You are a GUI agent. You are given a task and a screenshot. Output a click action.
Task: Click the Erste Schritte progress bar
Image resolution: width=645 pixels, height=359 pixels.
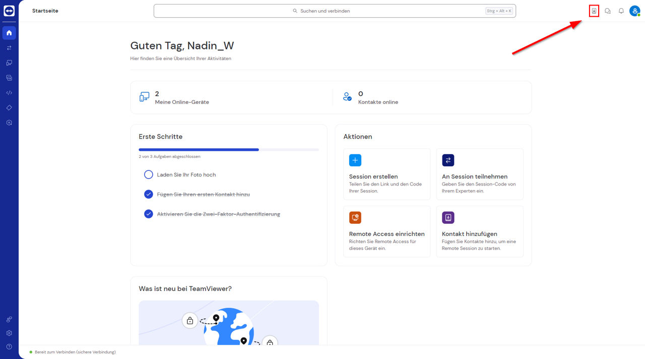tap(229, 149)
